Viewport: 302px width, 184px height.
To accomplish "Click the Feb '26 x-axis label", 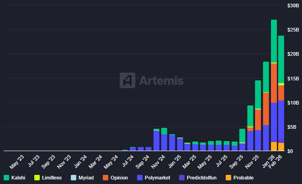I will (x=276, y=162).
